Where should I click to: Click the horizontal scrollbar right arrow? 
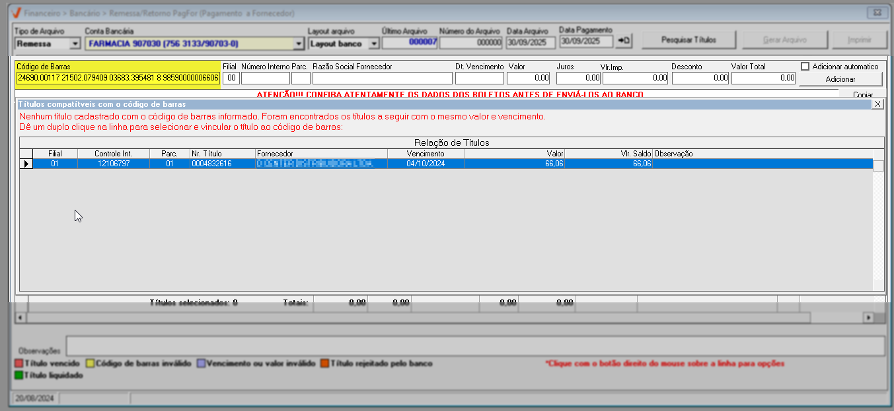tap(868, 318)
